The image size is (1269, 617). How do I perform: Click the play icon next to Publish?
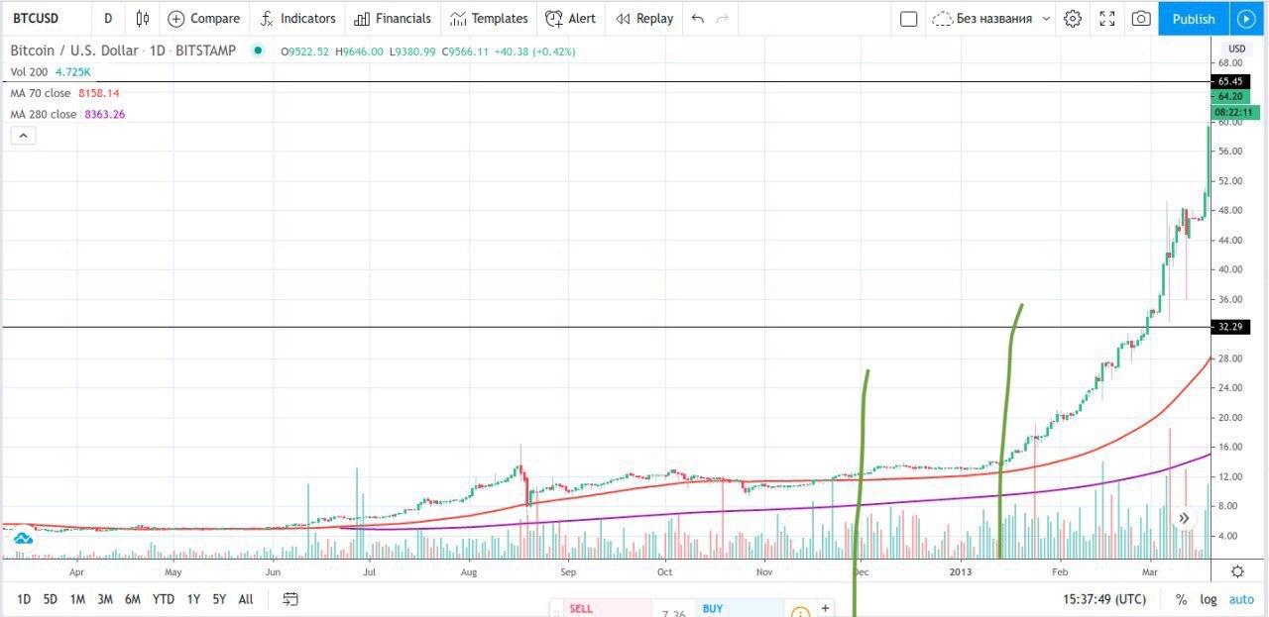[1247, 18]
